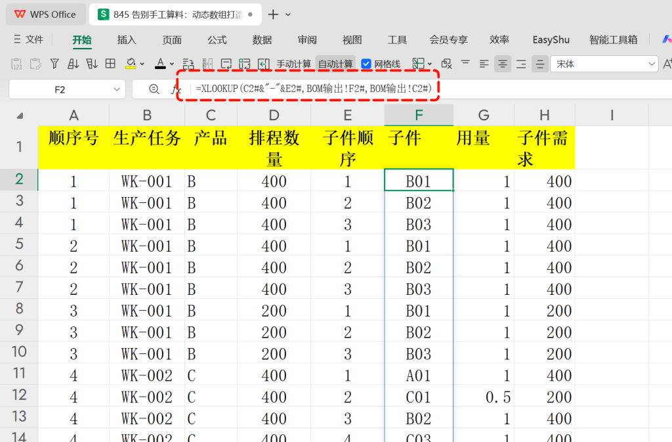
Task: Click the rows-with-green-swap-arrow toolbar icon
Action: [188, 64]
